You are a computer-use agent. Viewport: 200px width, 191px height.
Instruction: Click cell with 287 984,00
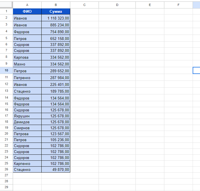(56, 77)
